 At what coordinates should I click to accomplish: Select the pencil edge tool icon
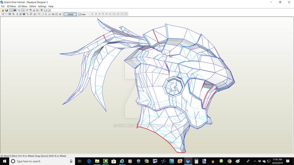tap(27, 10)
